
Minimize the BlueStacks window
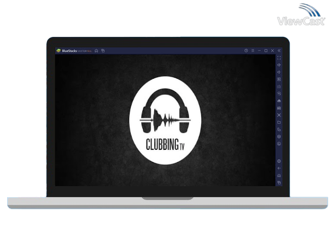(259, 51)
